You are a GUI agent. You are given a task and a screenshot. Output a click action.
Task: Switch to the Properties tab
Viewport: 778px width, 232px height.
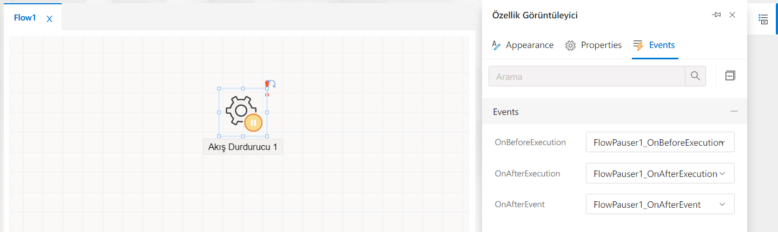(x=594, y=45)
